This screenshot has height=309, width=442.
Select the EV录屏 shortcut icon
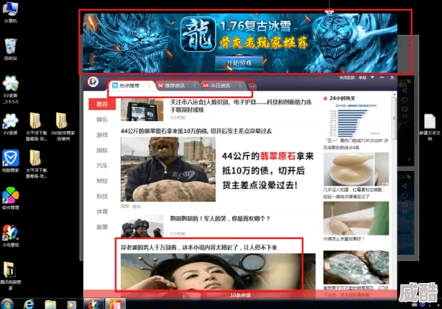[10, 124]
